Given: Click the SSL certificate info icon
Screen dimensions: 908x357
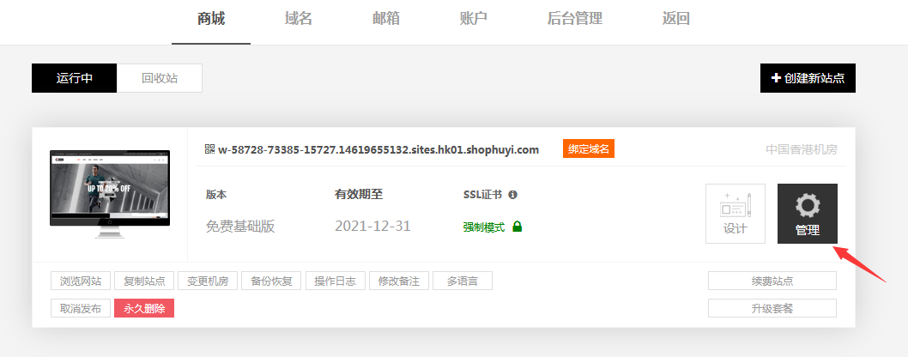Looking at the screenshot, I should coord(512,195).
